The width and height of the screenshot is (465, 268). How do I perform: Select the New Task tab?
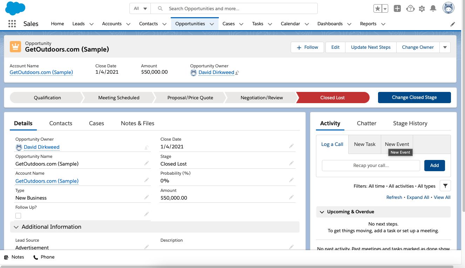365,144
